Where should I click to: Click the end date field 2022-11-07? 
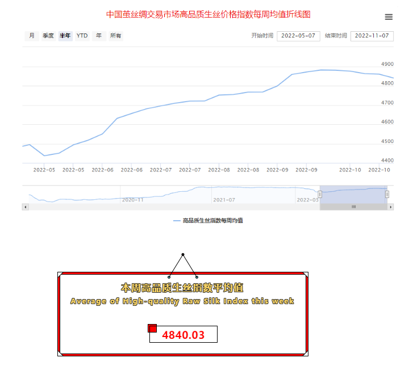click(x=372, y=36)
